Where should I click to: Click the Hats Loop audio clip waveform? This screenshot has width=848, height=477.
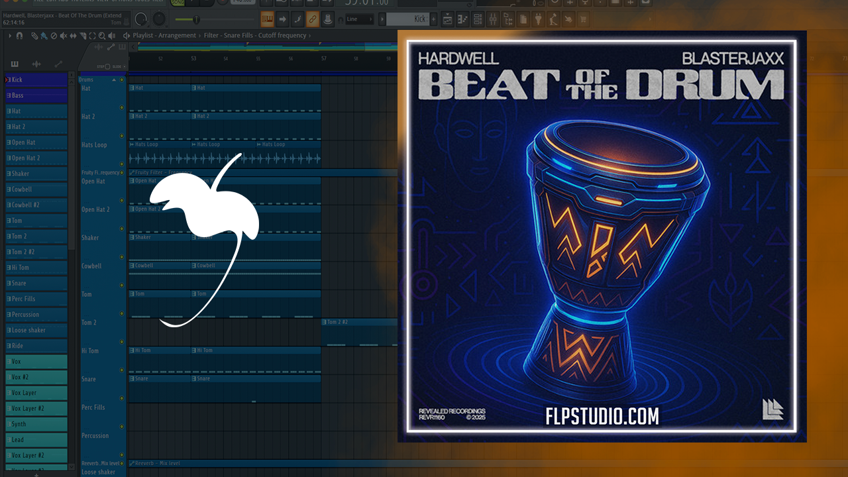(x=225, y=159)
